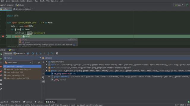Image resolution: width=190 pixels, height=106 pixels.
Task: Open the VCS menu
Action: tap(48, 1)
